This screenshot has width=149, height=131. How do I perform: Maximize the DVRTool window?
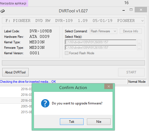[131, 10]
